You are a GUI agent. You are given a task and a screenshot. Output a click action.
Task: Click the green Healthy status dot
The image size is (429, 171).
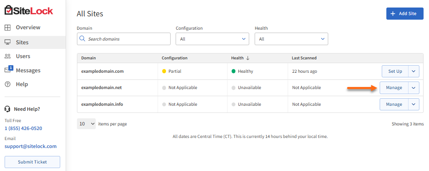233,71
